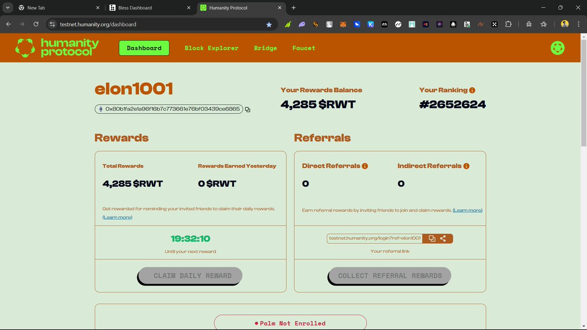Open the tab search dropdown arrow
Viewport: 587px width, 330px height.
(x=7, y=8)
